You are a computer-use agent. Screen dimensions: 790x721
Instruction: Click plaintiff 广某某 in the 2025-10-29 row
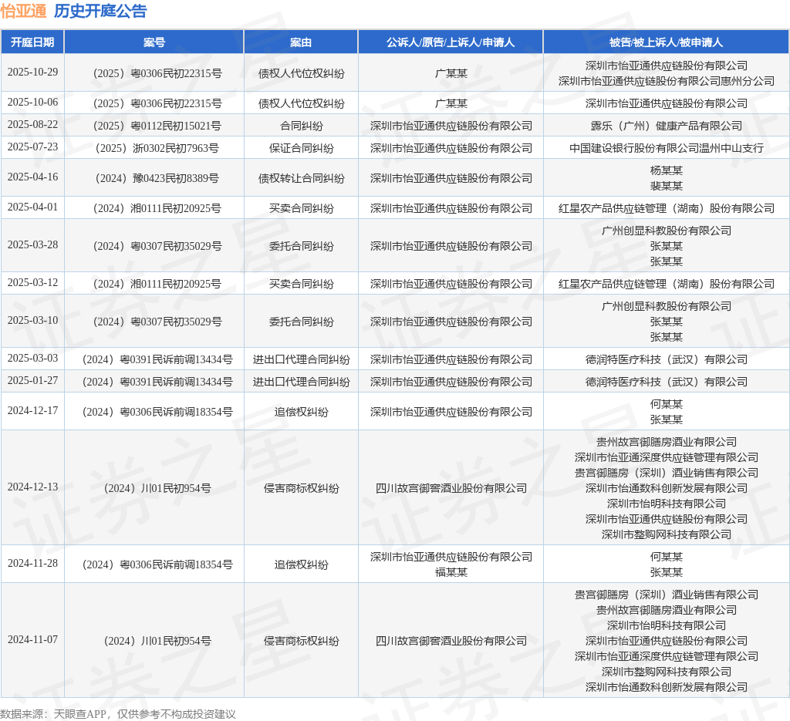[x=451, y=73]
